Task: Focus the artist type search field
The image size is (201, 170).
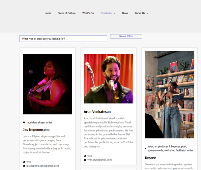Action: click(x=63, y=39)
